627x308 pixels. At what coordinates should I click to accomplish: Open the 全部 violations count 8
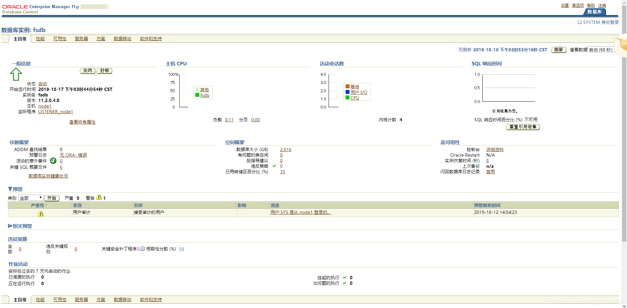pos(20,249)
